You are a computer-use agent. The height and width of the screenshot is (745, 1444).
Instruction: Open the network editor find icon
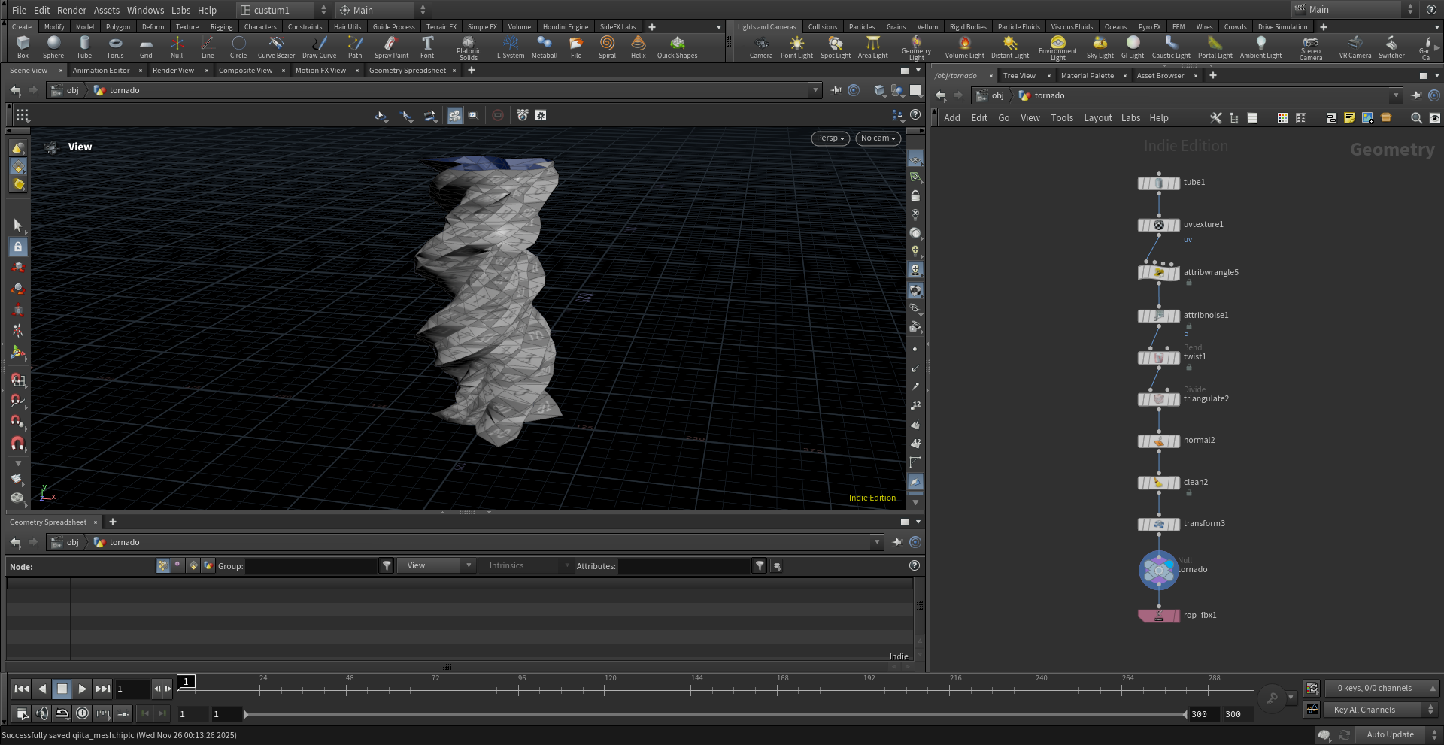[x=1416, y=118]
